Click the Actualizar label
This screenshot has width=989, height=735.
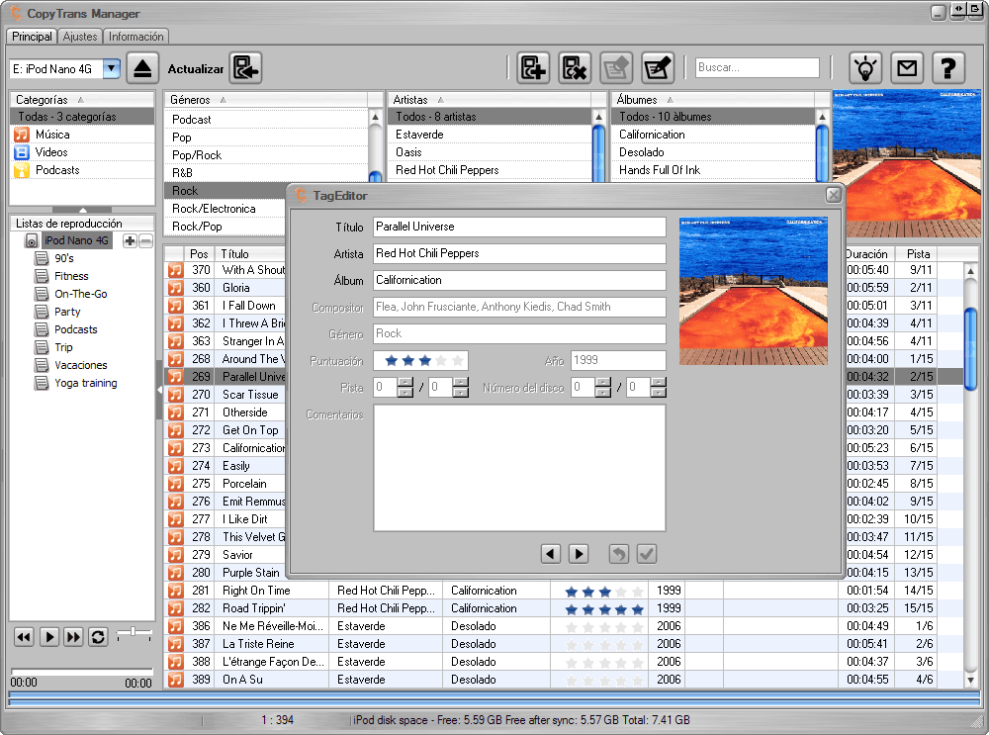[196, 69]
